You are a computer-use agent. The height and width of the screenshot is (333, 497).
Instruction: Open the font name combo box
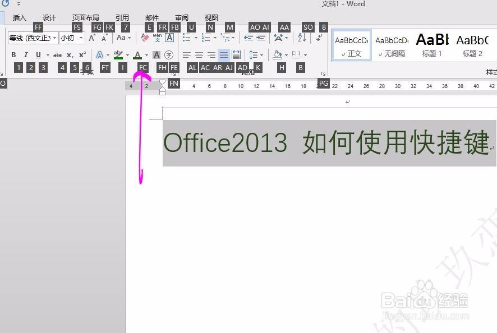coord(33,38)
